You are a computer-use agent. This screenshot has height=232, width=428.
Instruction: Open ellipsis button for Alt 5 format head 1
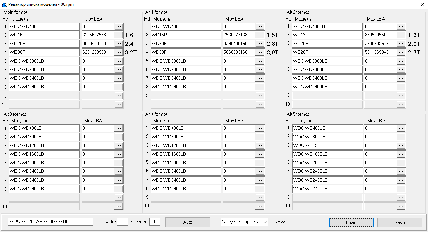[401, 128]
